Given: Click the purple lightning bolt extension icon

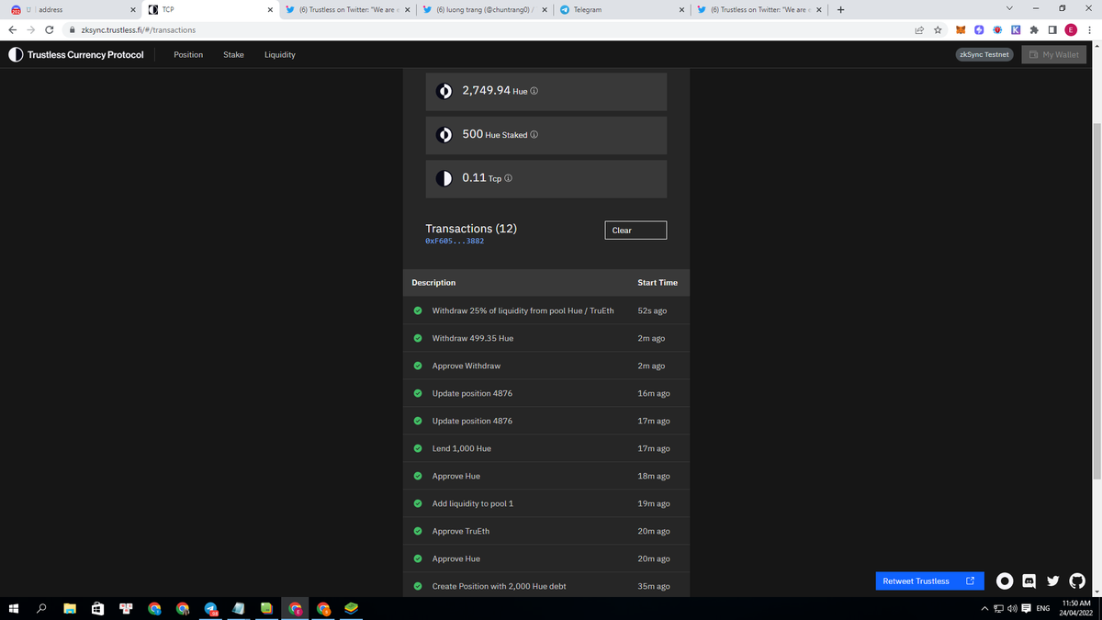Looking at the screenshot, I should tap(980, 29).
